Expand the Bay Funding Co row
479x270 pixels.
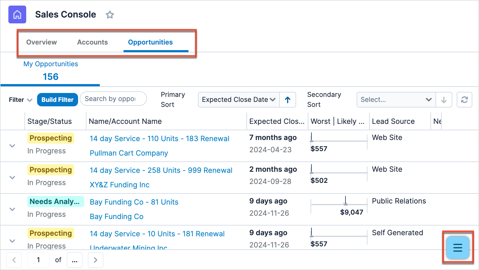(12, 209)
